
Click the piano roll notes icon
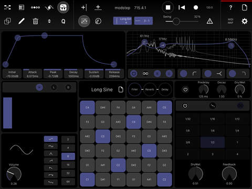84,22
